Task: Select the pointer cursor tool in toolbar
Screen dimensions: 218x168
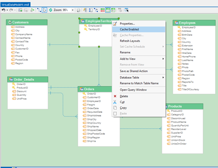Action: click(44, 10)
